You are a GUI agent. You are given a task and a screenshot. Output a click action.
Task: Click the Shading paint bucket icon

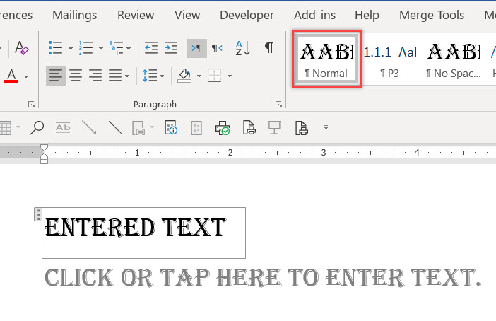point(184,76)
